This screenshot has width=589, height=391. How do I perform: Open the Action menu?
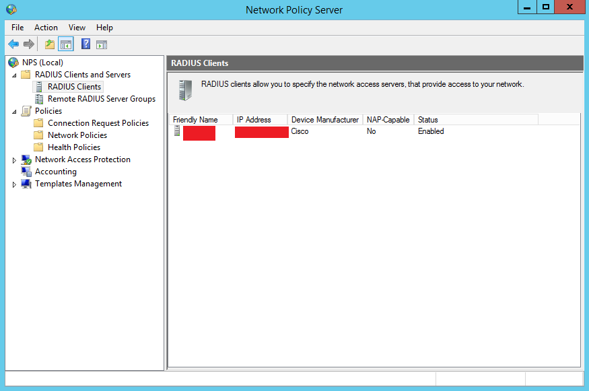(46, 28)
